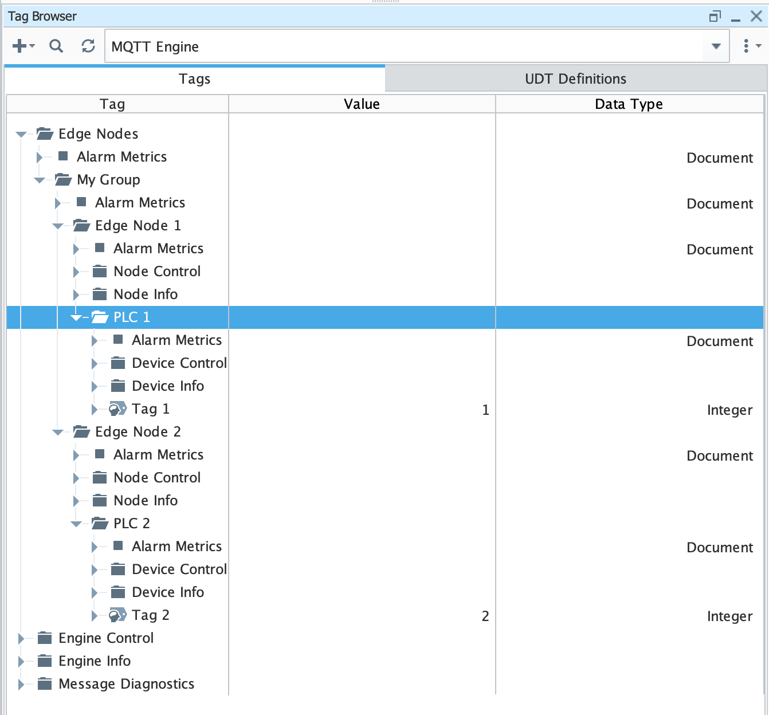Click the Tag 1 tag icon
The width and height of the screenshot is (769, 715).
(x=117, y=409)
